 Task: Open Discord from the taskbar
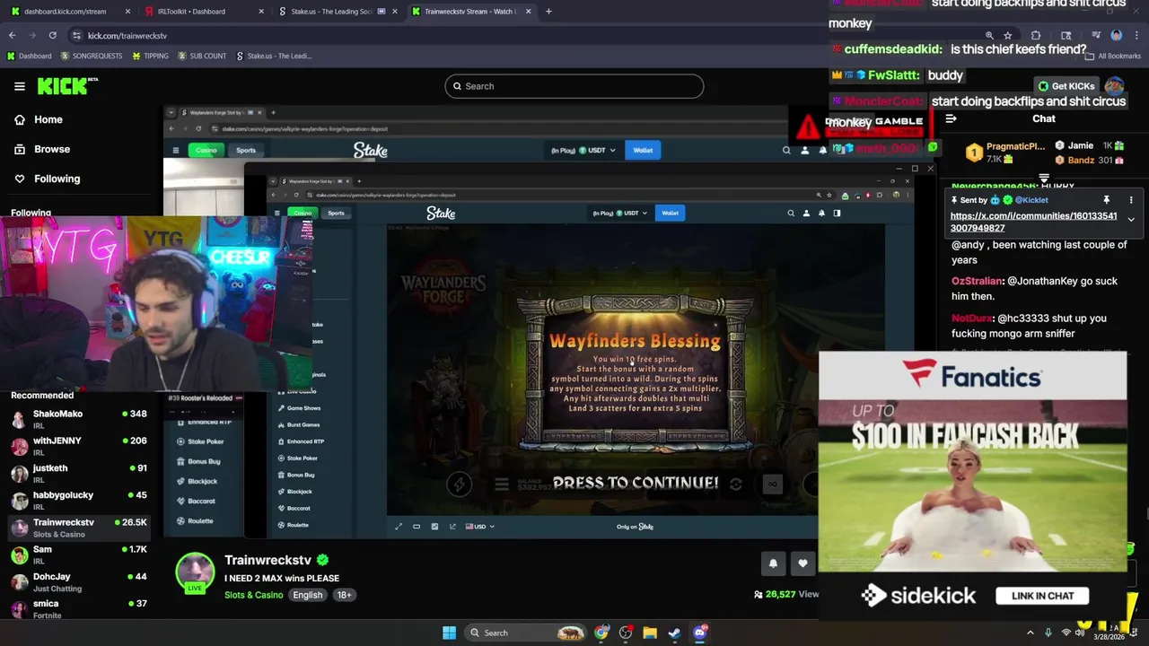(699, 633)
